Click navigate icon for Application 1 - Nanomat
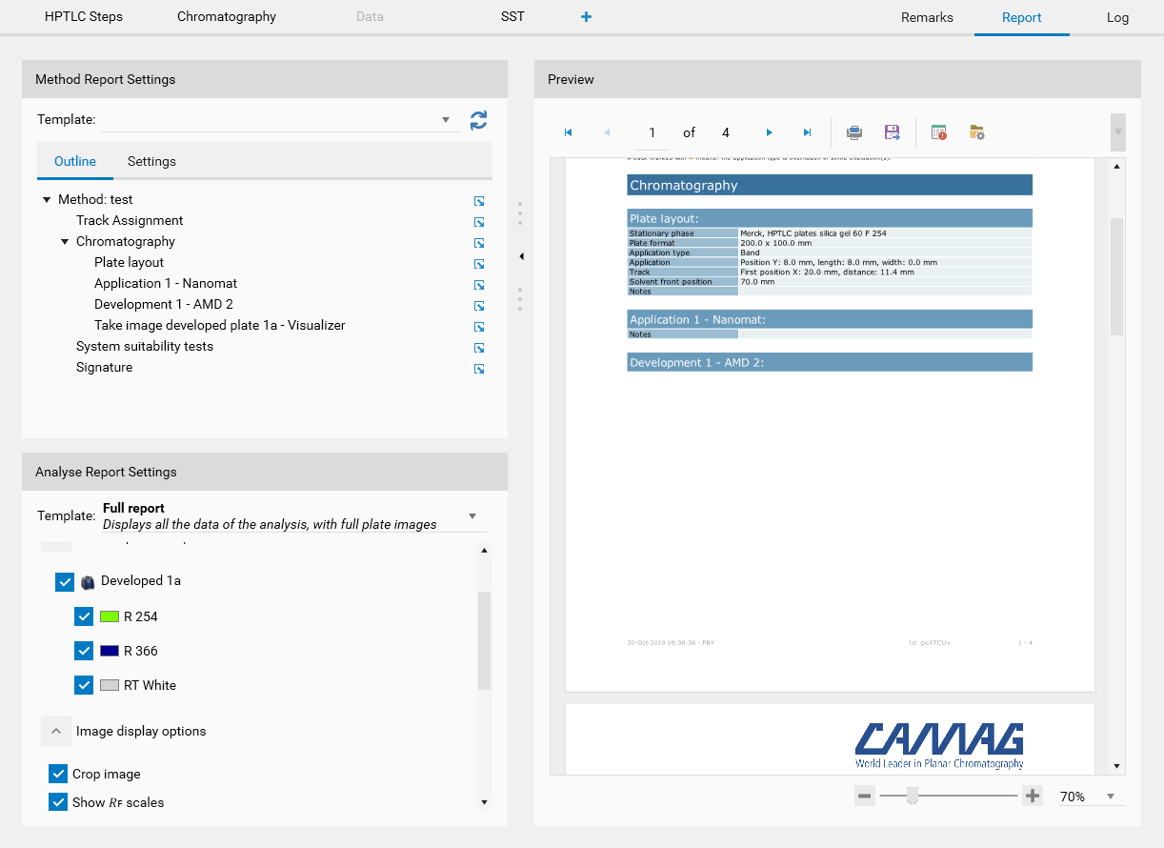 (x=479, y=284)
